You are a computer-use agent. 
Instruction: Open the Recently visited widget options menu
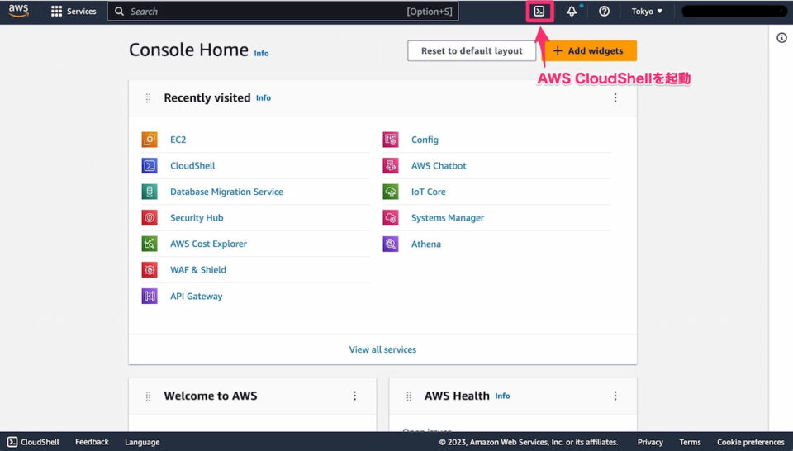(x=615, y=97)
